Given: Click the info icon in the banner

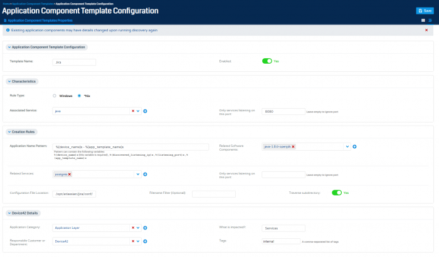Looking at the screenshot, I should click(8, 30).
